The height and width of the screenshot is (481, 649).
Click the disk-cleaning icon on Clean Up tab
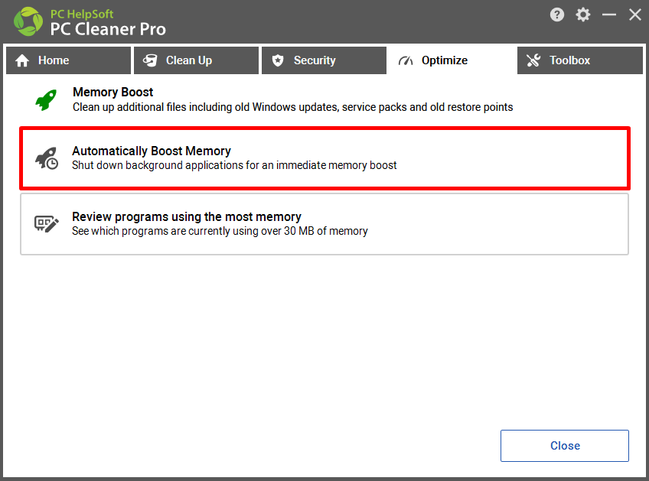(150, 60)
